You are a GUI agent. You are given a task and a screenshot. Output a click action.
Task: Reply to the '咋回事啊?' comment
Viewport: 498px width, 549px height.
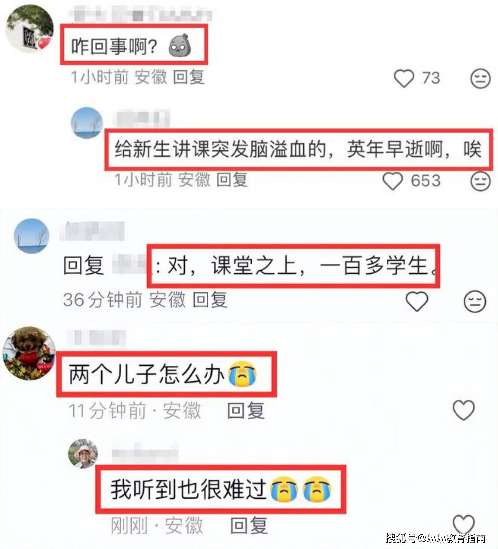coord(188,77)
